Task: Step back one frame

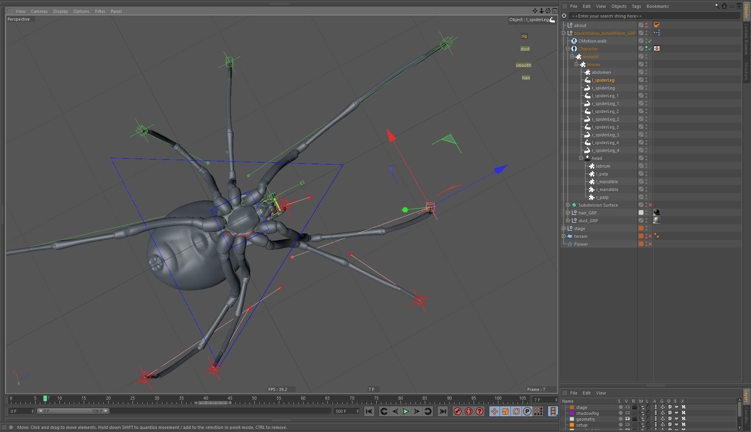Action: [x=395, y=411]
